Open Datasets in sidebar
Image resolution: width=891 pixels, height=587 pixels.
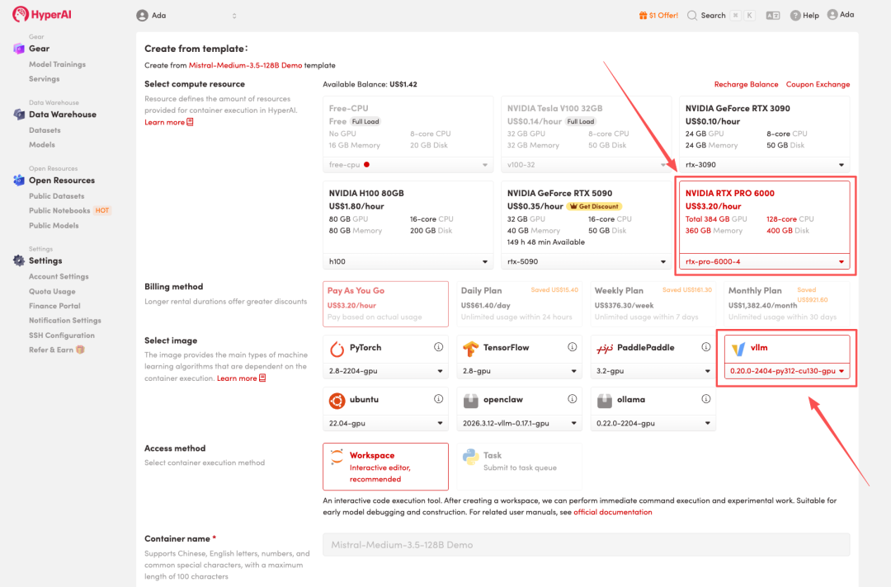click(45, 130)
